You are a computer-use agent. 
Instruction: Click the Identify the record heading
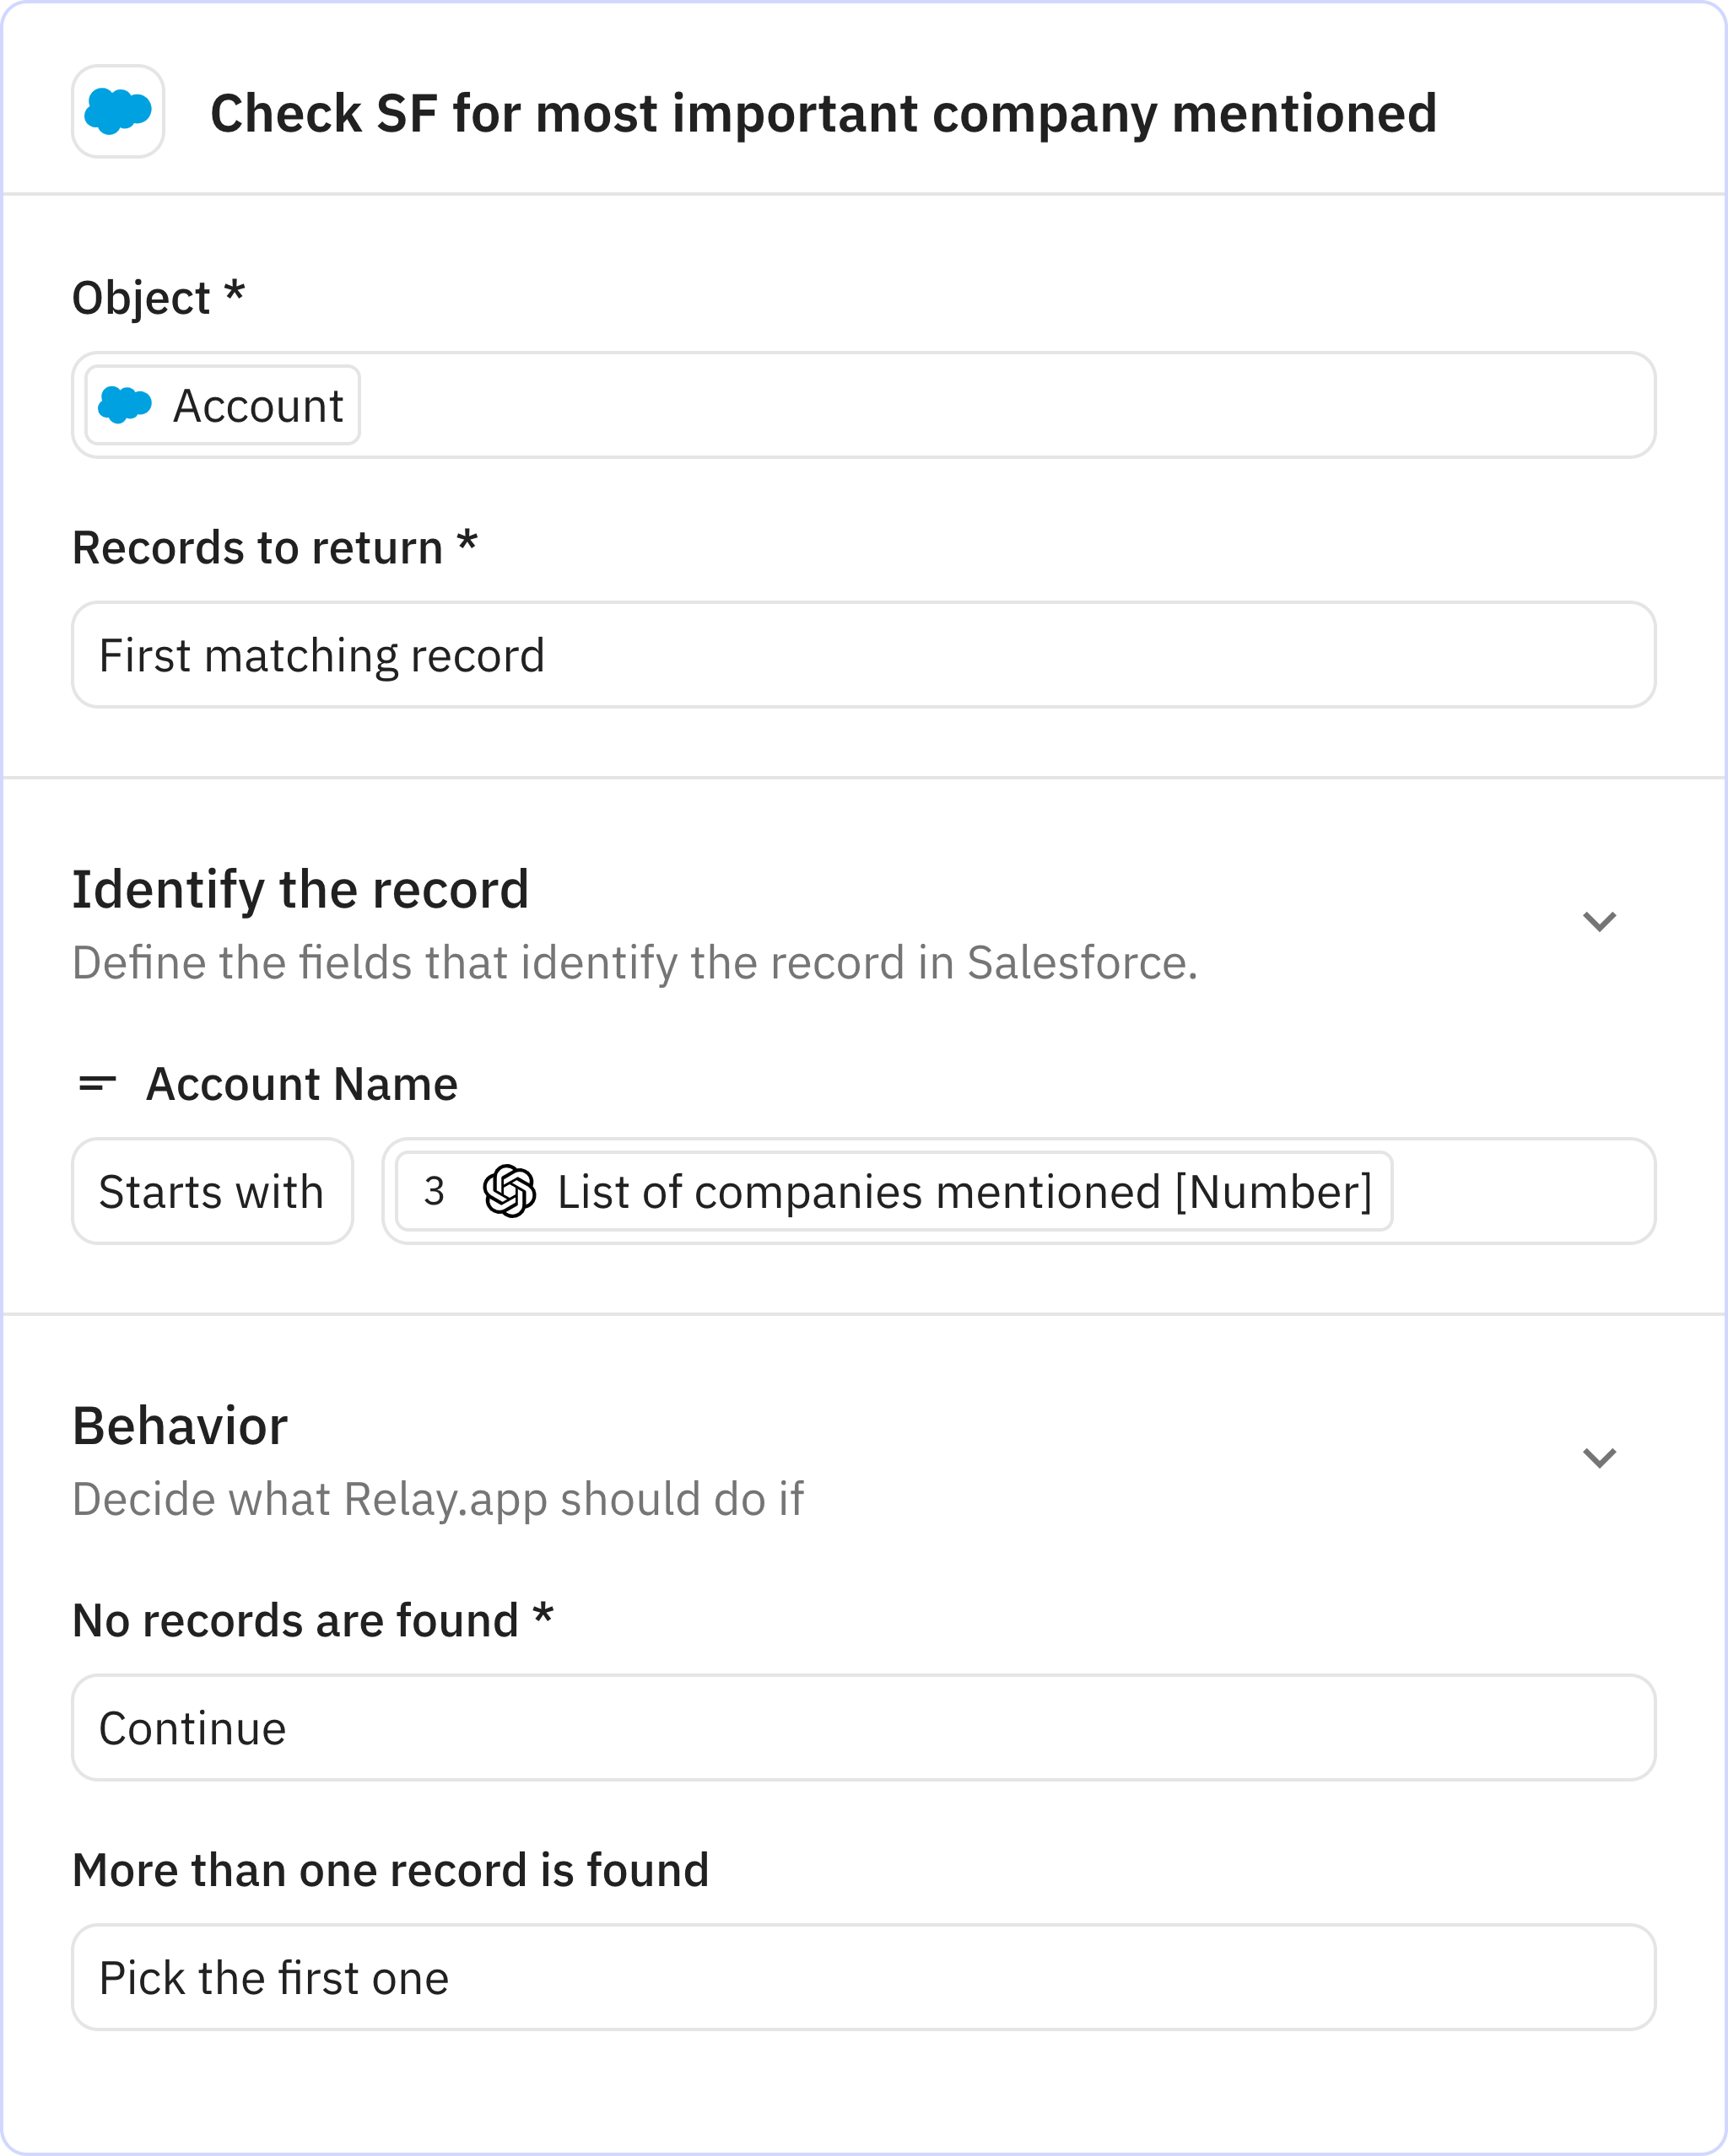click(300, 889)
